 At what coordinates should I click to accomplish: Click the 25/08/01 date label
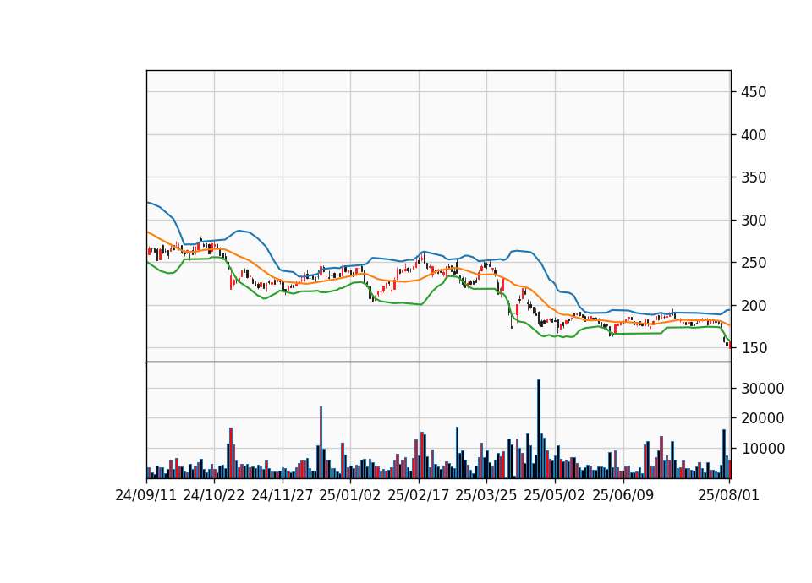point(728,495)
